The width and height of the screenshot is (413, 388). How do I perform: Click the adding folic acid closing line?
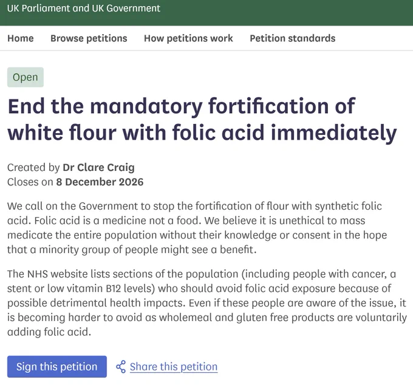click(49, 332)
